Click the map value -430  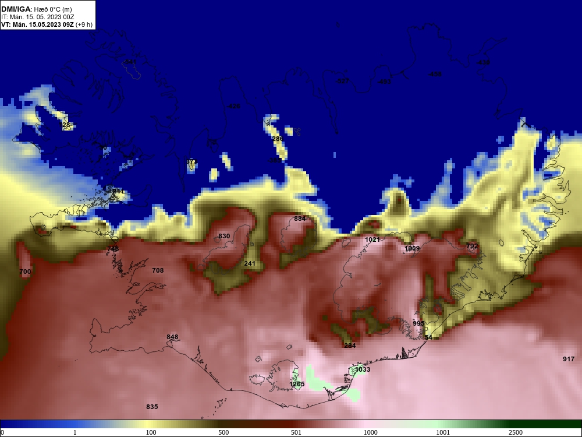coord(483,62)
